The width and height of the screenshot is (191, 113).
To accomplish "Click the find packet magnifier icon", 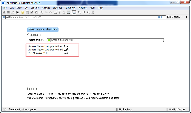I will (42, 12).
